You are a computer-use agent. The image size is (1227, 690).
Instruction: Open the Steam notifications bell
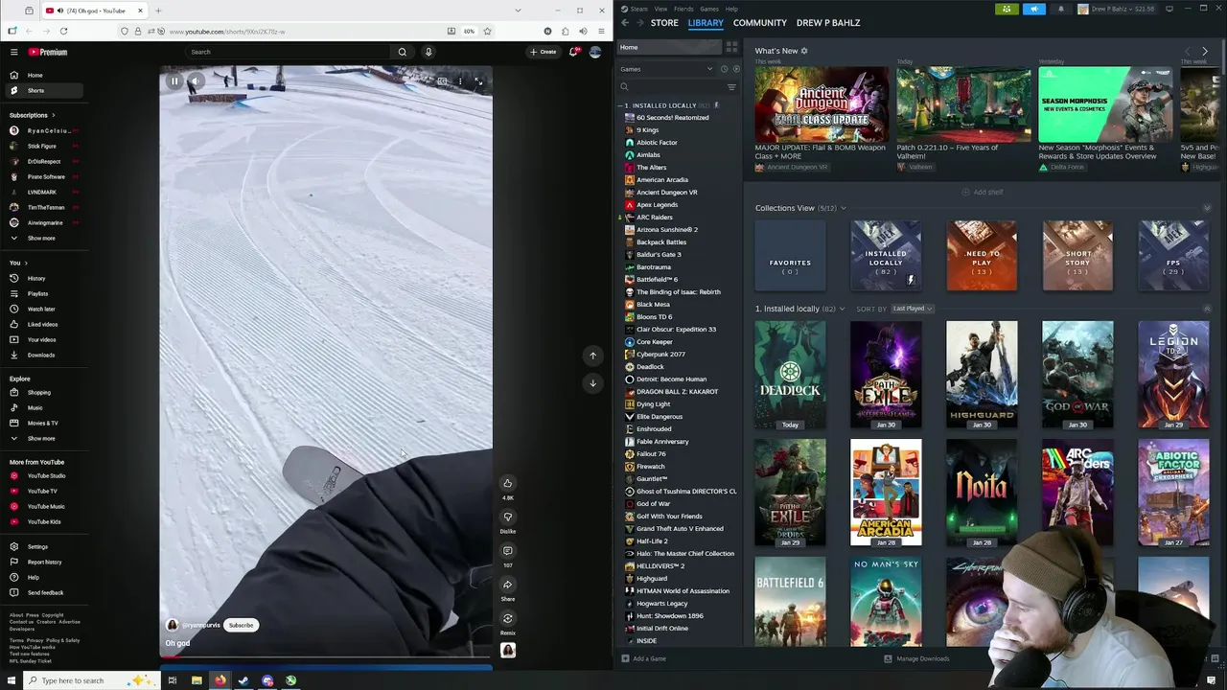click(x=1060, y=9)
